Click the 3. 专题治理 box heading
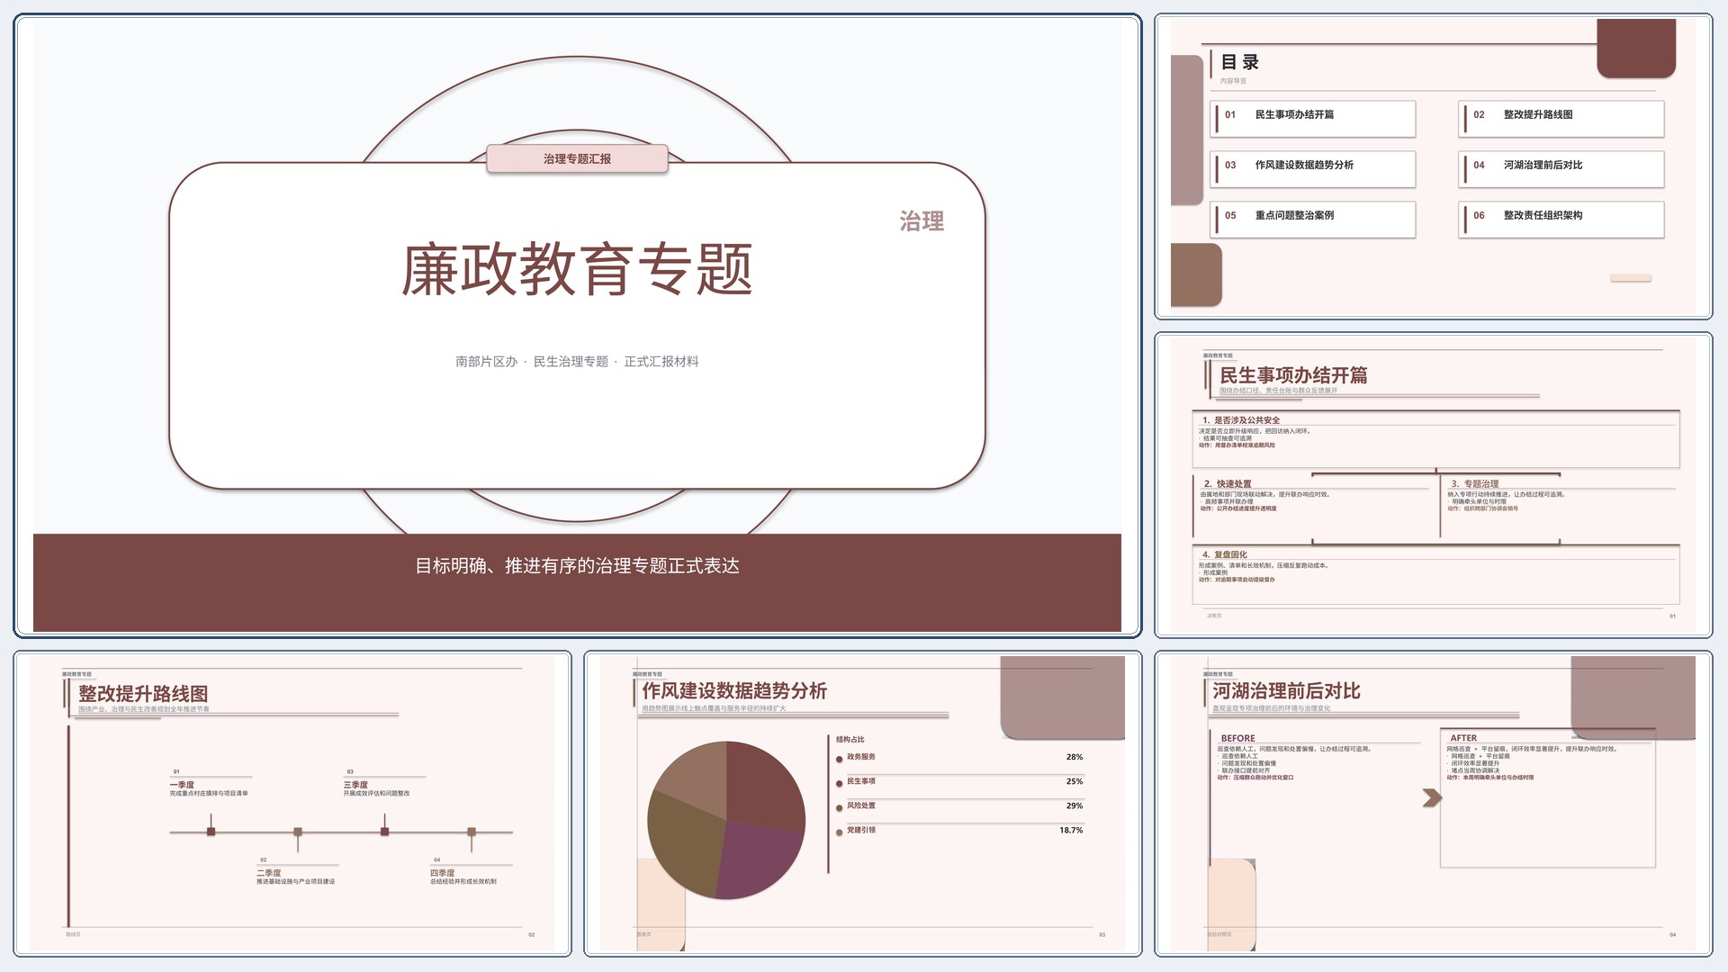 1475,483
